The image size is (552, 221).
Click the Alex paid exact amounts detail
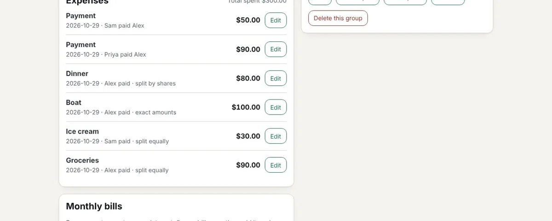pos(140,113)
